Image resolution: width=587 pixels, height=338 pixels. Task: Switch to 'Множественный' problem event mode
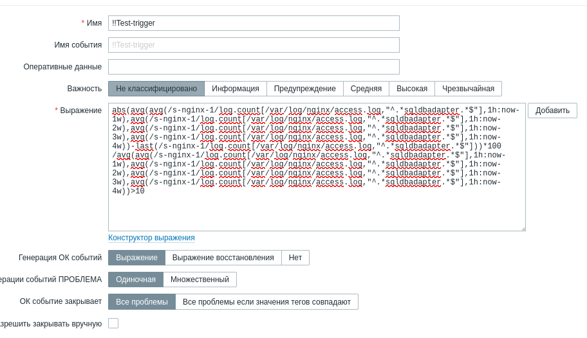point(200,280)
